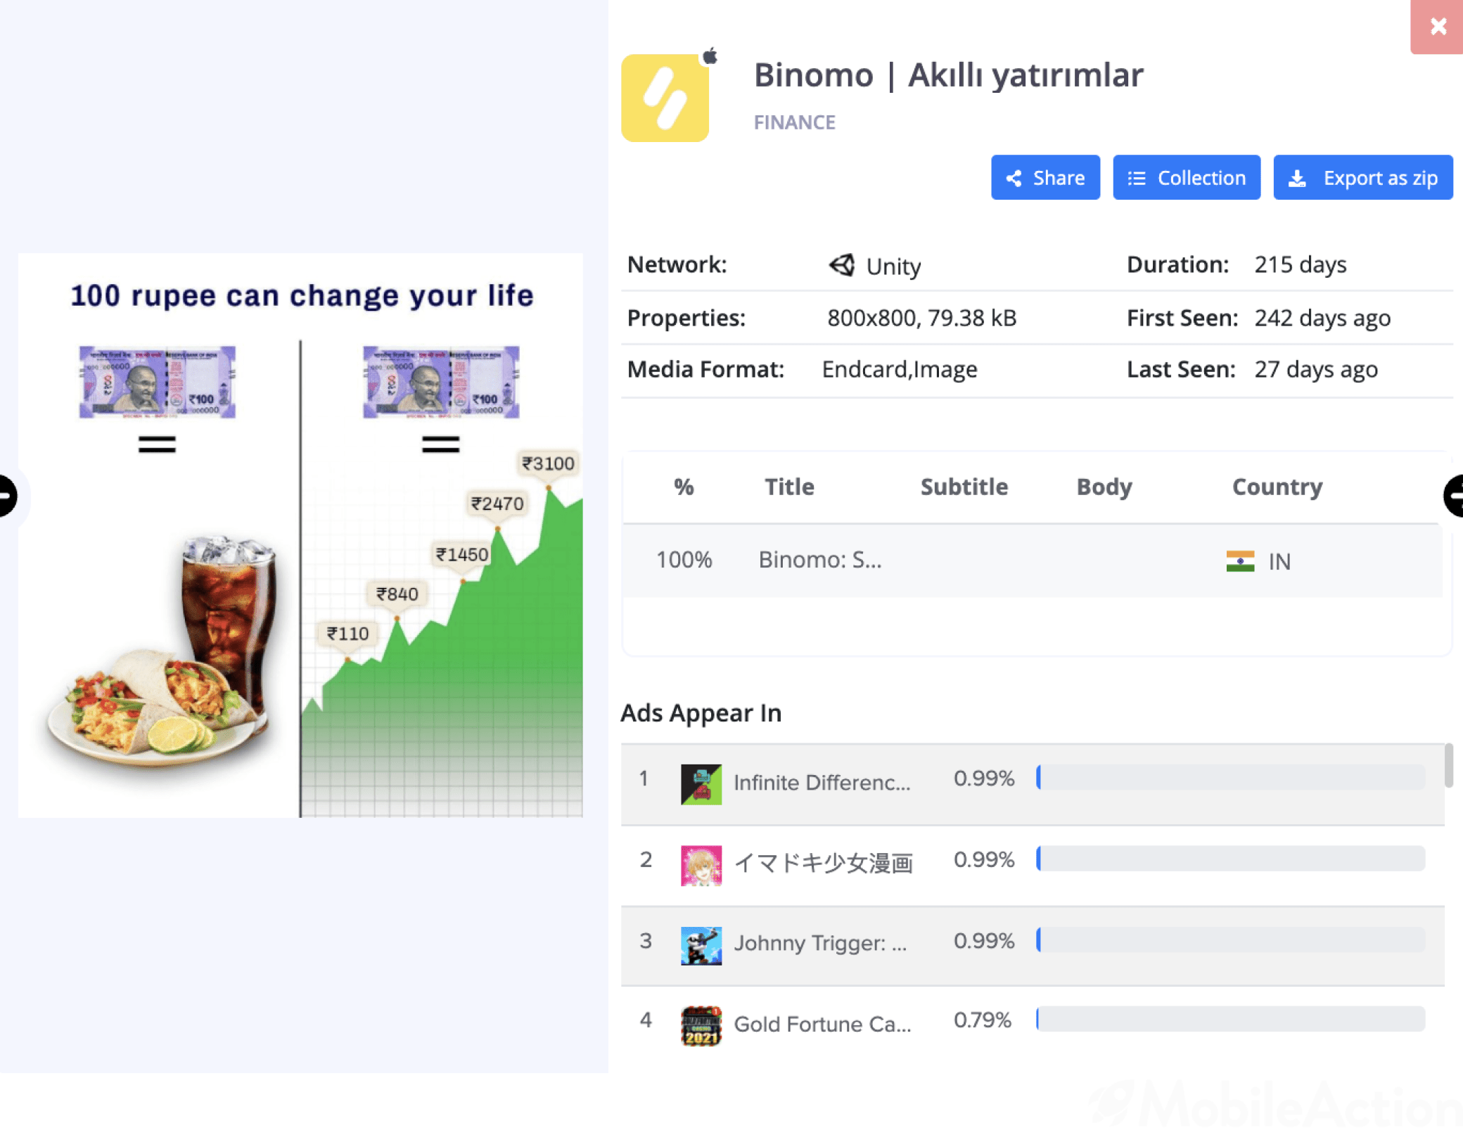Sort by the Body column header

(1104, 487)
